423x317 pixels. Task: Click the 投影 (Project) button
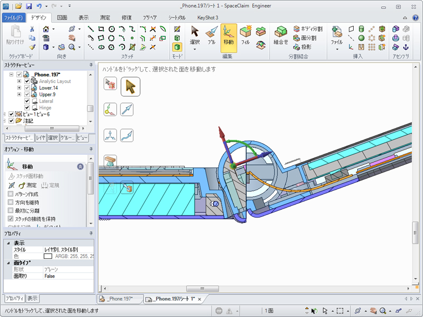pyautogui.click(x=302, y=46)
